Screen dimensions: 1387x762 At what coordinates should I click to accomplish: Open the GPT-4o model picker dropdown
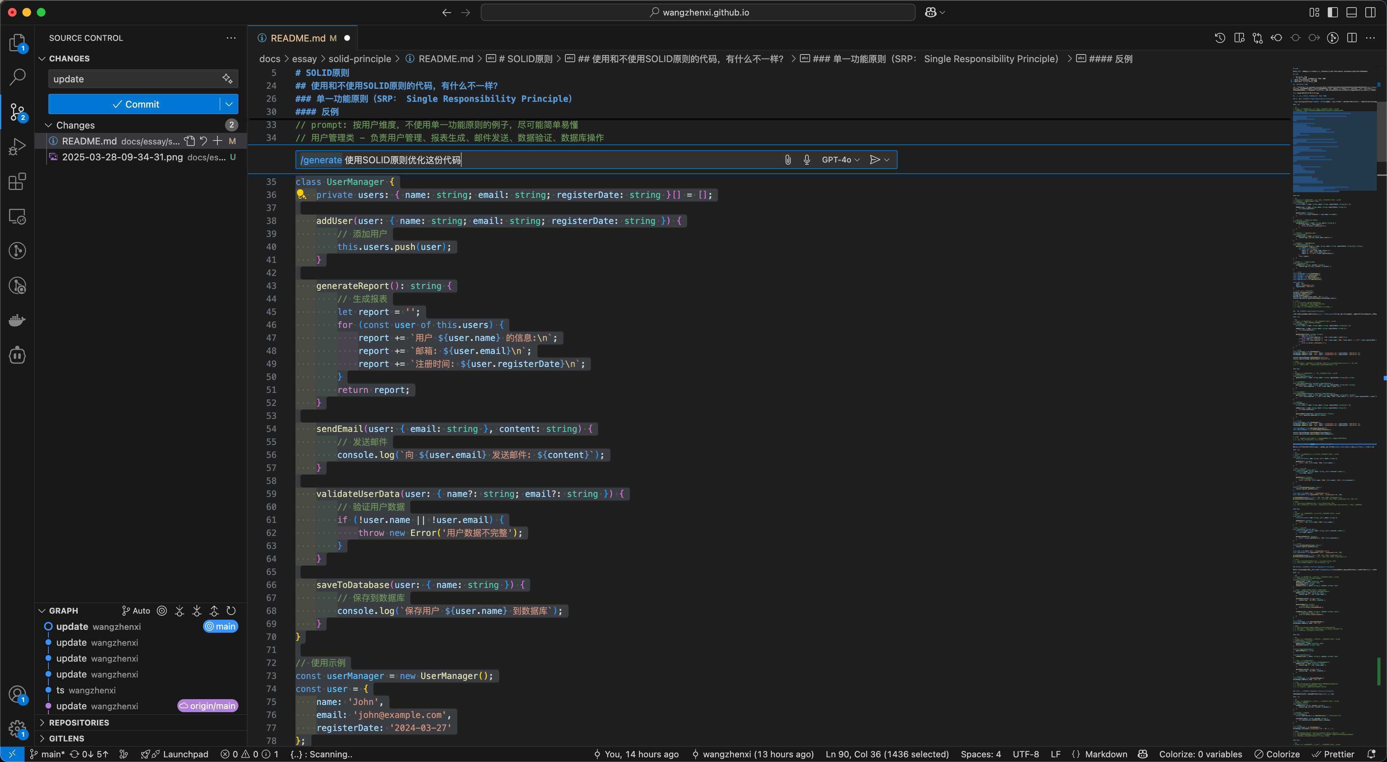pos(841,159)
